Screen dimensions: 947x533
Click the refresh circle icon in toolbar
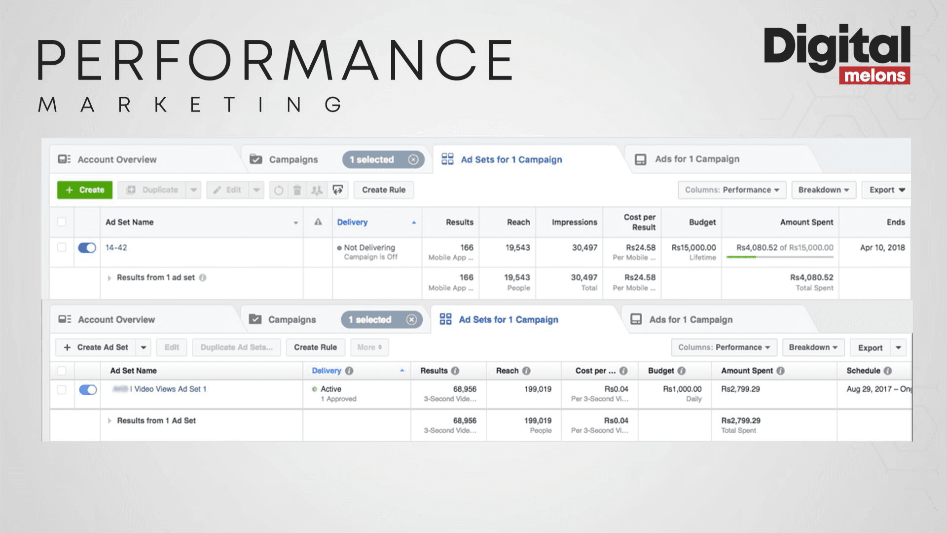click(x=279, y=190)
